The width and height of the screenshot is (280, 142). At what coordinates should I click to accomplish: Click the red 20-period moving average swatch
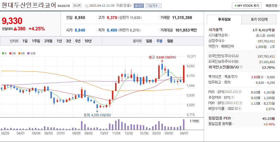click(x=10, y=53)
